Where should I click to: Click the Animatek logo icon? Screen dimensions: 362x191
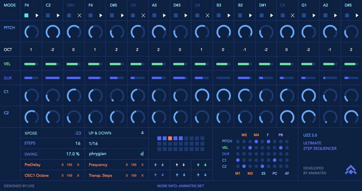click(x=351, y=170)
